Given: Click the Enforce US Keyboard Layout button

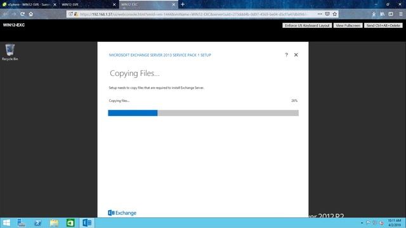Looking at the screenshot, I should (307, 25).
